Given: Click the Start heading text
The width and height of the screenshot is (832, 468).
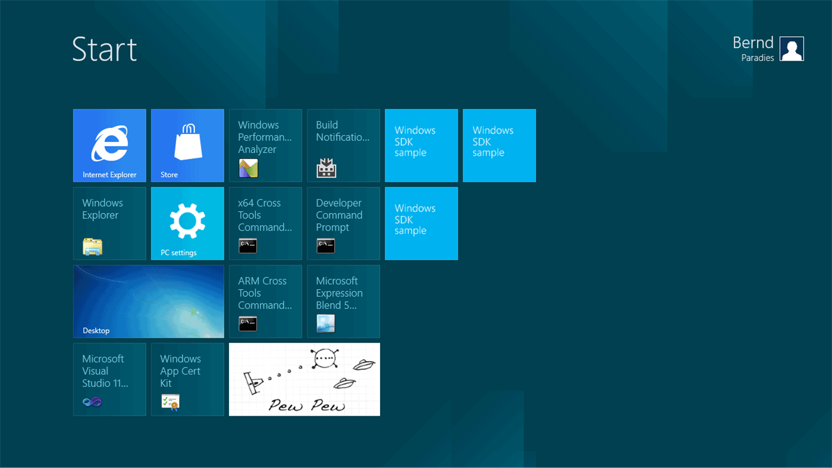Looking at the screenshot, I should coord(105,51).
